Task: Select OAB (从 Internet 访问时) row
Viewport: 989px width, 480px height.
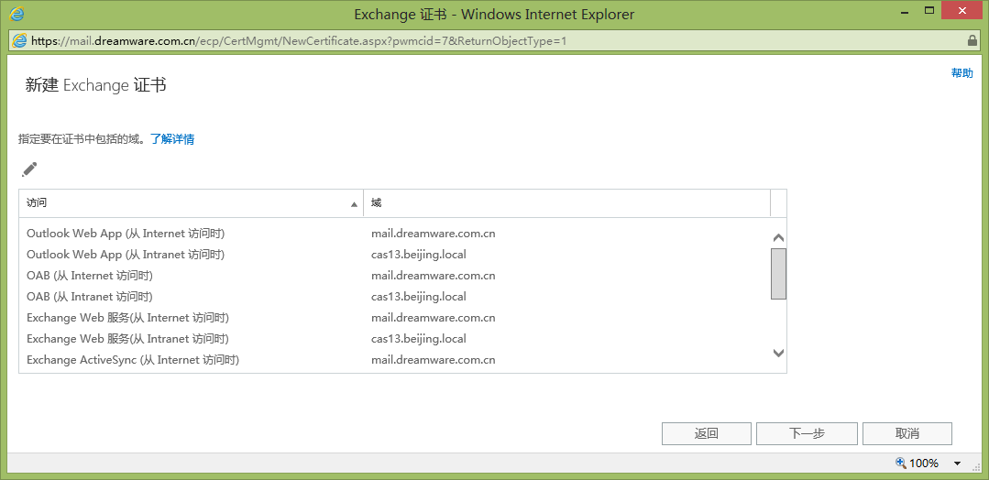Action: click(395, 276)
